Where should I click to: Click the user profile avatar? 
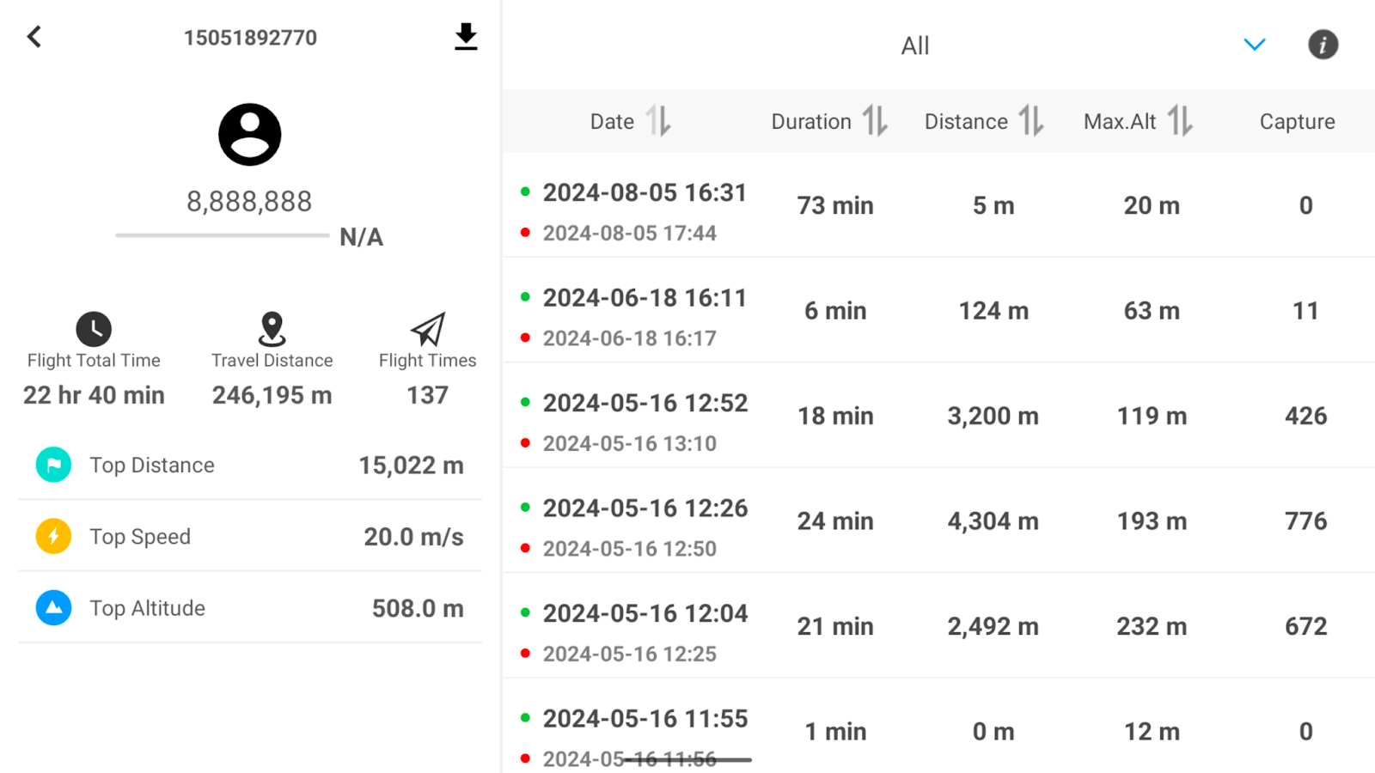249,134
